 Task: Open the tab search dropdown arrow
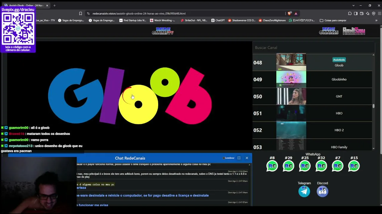tap(353, 5)
